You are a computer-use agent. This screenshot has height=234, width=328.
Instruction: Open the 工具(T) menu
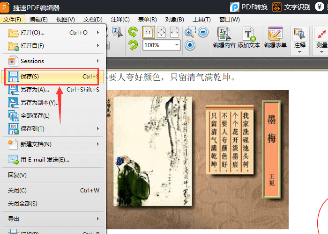tap(201, 20)
